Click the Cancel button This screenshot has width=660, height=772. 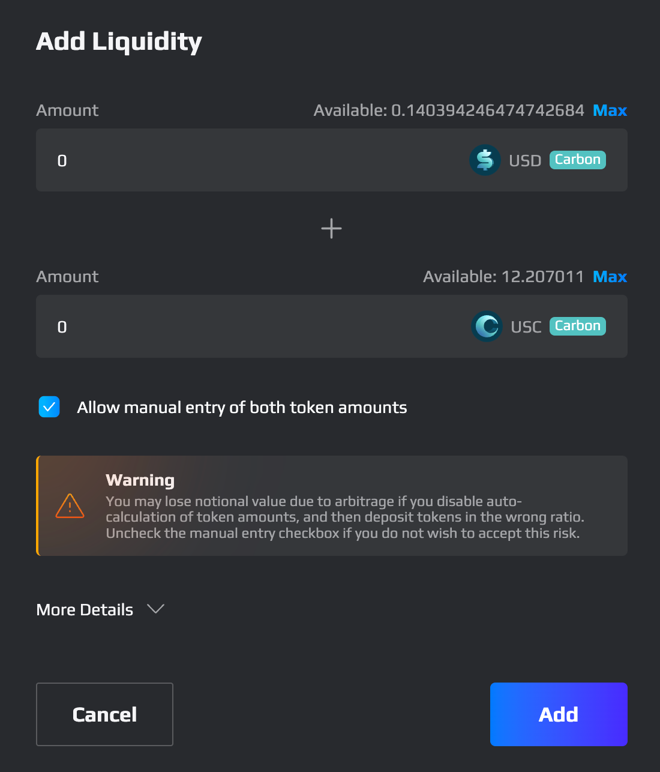pos(104,714)
